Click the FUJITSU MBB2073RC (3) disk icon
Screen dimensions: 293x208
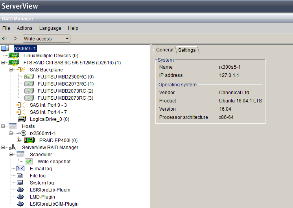click(29, 98)
